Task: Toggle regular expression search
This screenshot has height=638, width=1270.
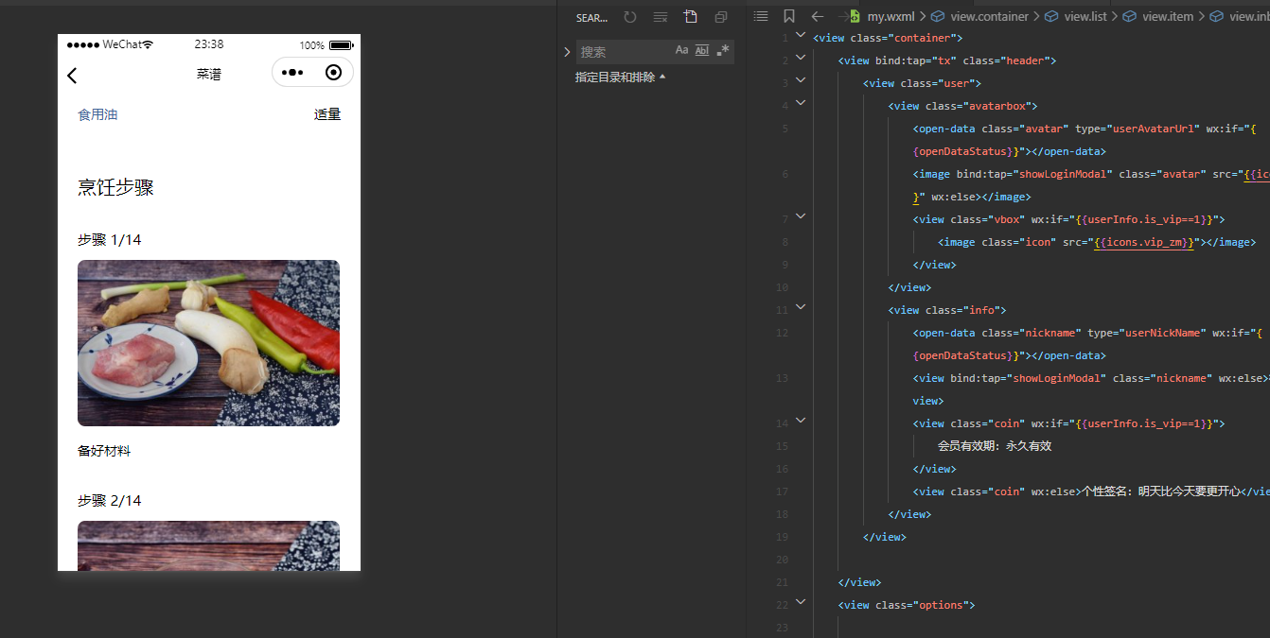Action: 723,50
